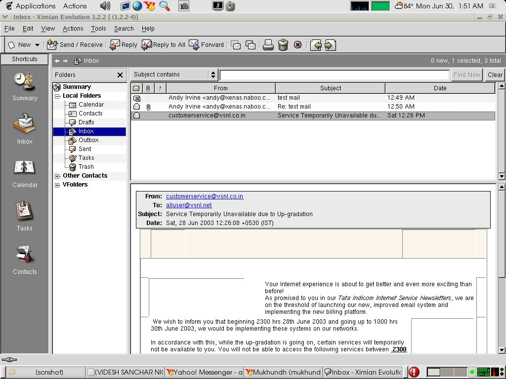Open the Tools menu
506x379 pixels.
[98, 29]
